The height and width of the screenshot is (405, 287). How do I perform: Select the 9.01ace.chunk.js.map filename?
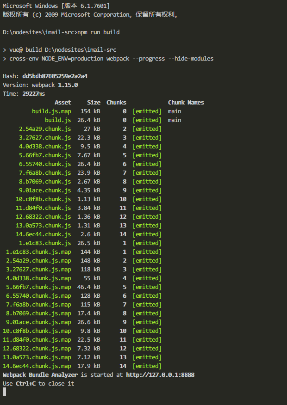(38, 322)
